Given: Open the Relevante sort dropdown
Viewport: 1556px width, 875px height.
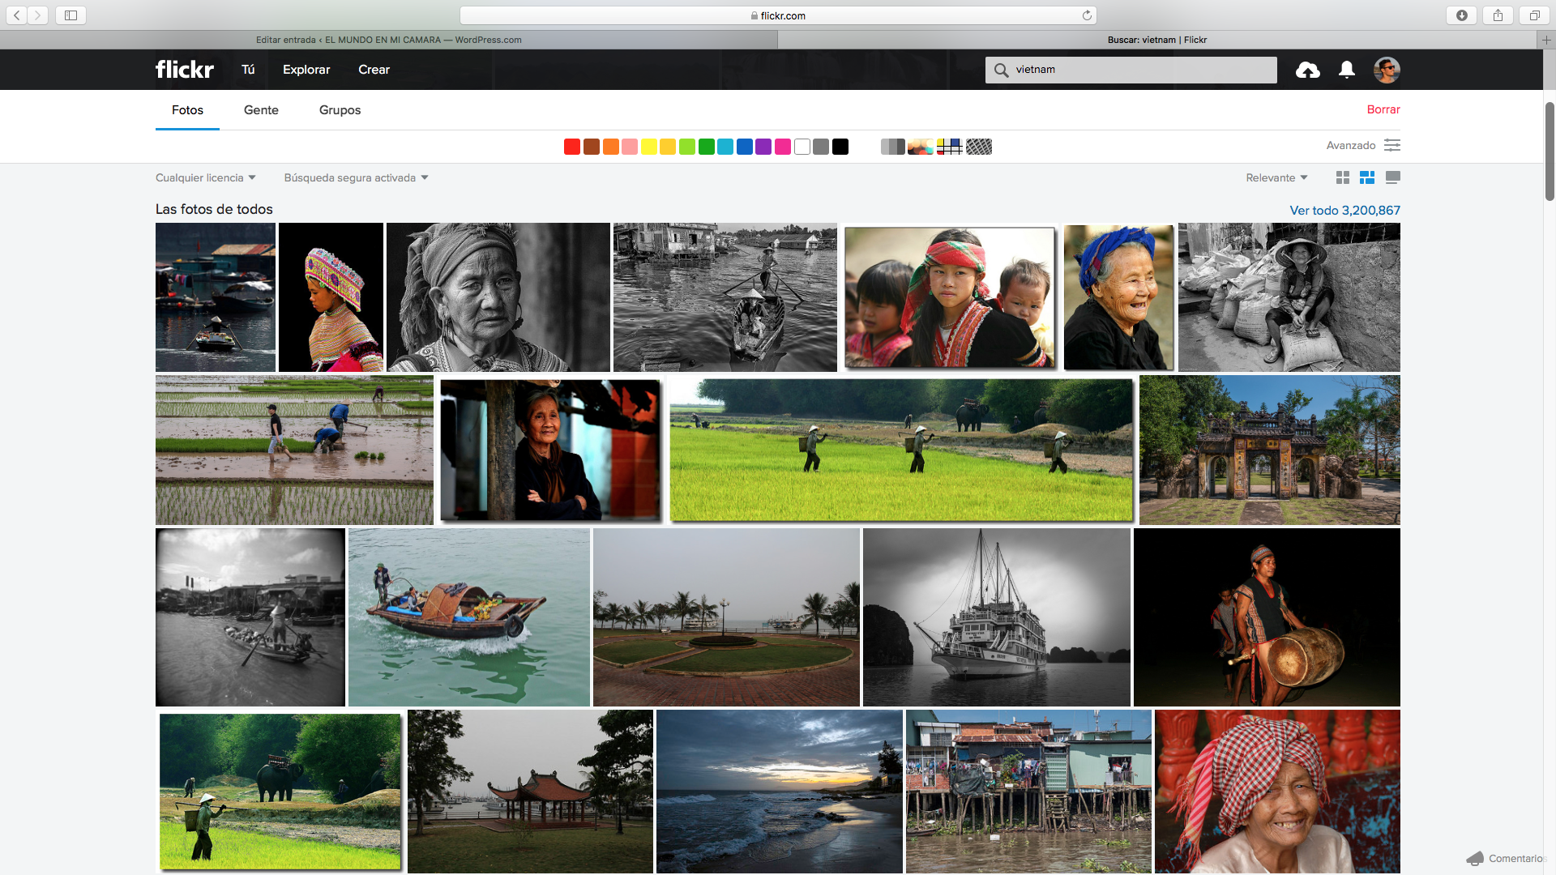Looking at the screenshot, I should (1276, 177).
